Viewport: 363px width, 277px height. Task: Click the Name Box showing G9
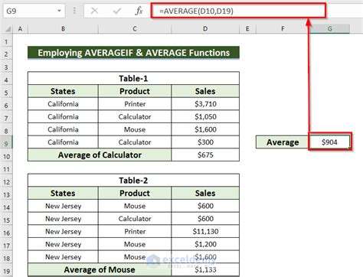pos(34,11)
